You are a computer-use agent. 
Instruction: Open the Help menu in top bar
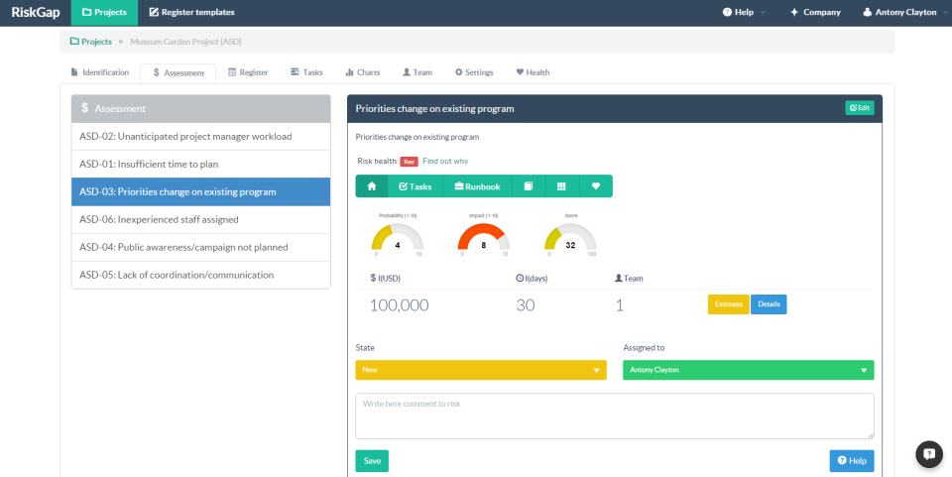click(744, 13)
